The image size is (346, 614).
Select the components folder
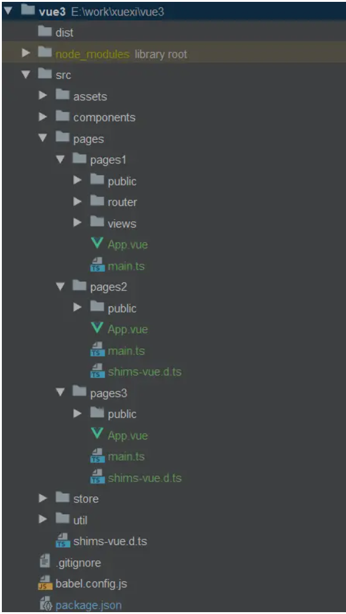(x=104, y=117)
